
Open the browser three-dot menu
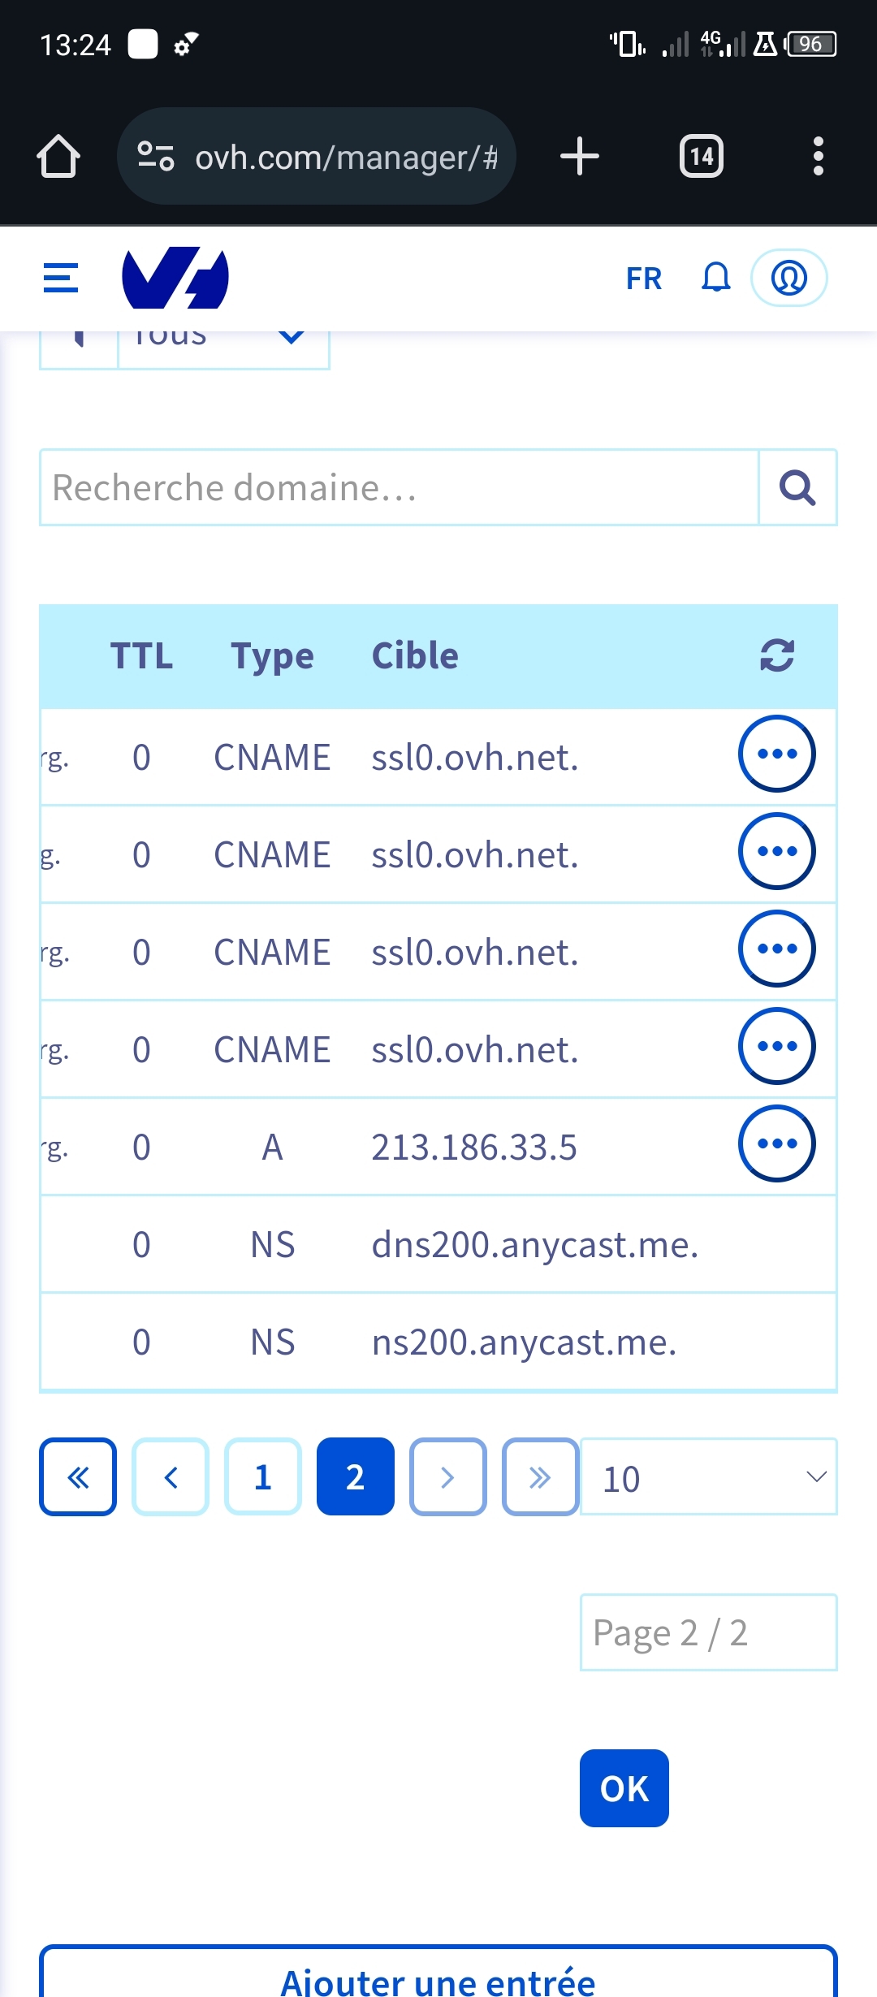[818, 156]
